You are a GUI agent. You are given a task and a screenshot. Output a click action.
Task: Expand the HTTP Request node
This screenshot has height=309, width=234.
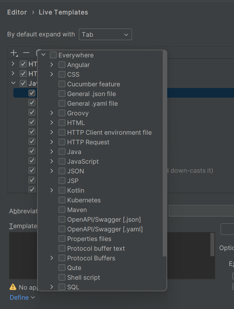pyautogui.click(x=52, y=142)
